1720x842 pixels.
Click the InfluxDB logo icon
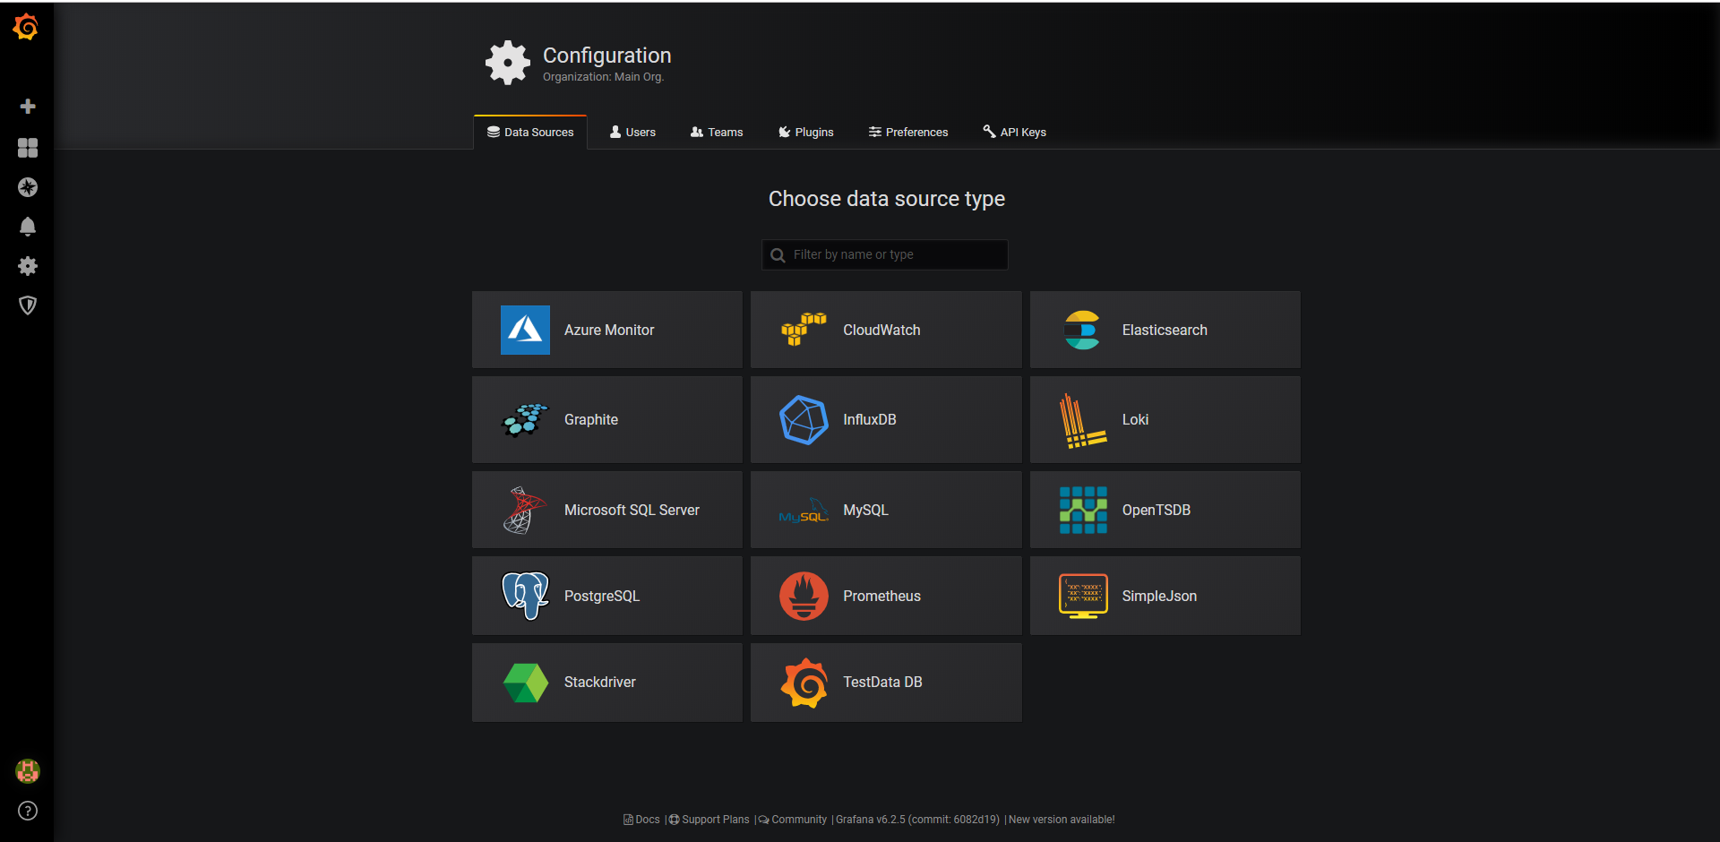pos(804,419)
